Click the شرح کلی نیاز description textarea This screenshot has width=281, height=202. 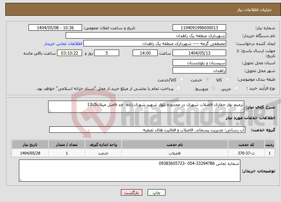coord(146,107)
